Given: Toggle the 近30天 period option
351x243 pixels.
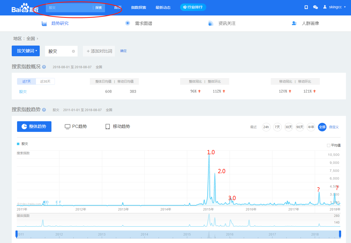Looking at the screenshot, I should click(45, 81).
